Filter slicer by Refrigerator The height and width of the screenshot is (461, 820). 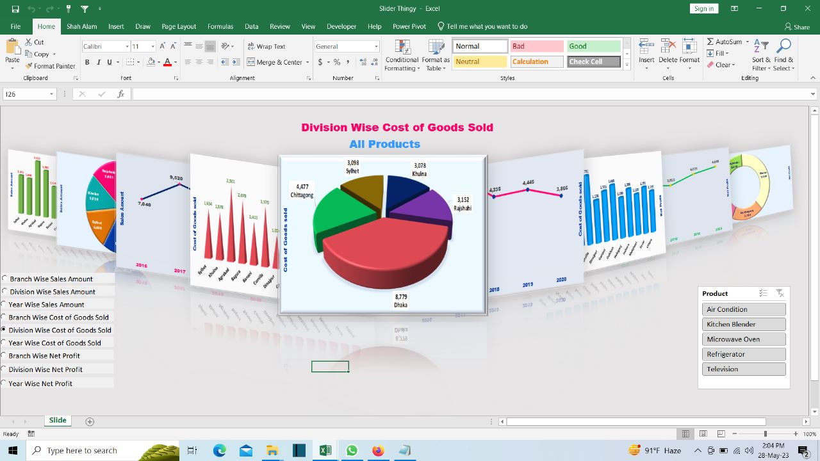[743, 354]
